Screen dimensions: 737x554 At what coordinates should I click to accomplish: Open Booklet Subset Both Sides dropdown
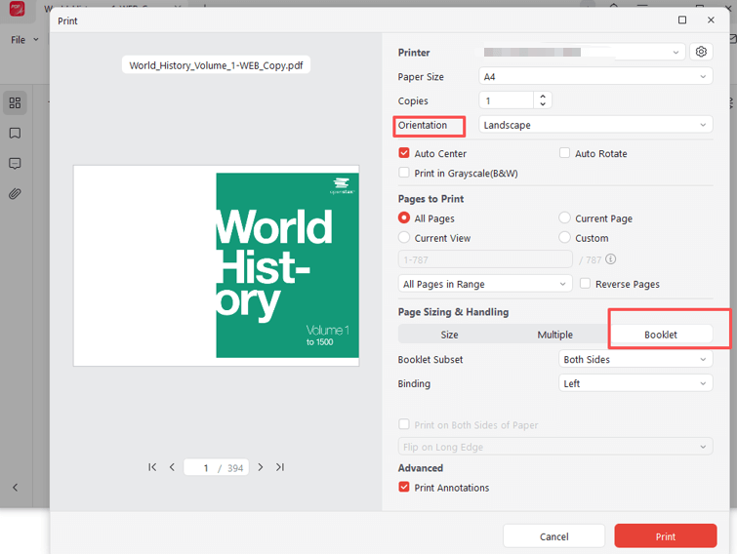pos(635,359)
